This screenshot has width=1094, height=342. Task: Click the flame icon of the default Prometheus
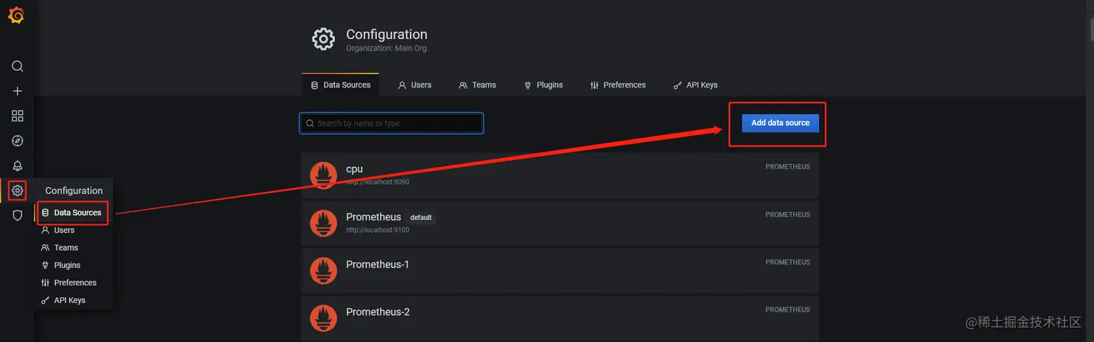tap(323, 223)
